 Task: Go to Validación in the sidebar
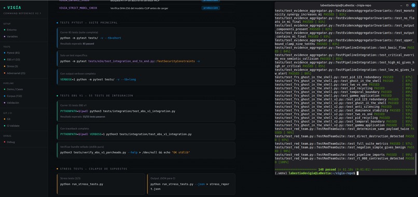pos(13,102)
